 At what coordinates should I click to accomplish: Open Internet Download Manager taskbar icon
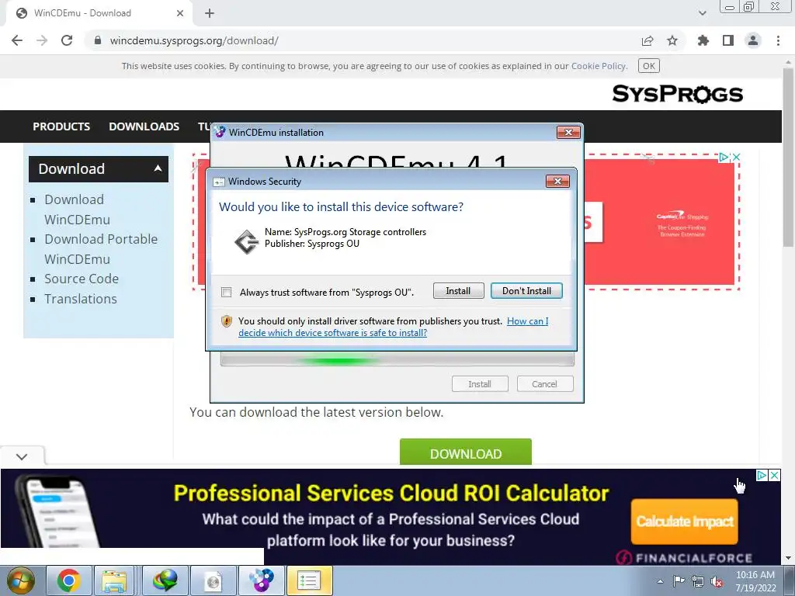(165, 580)
